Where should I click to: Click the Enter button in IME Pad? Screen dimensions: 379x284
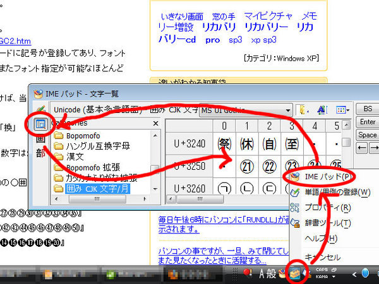point(368,122)
